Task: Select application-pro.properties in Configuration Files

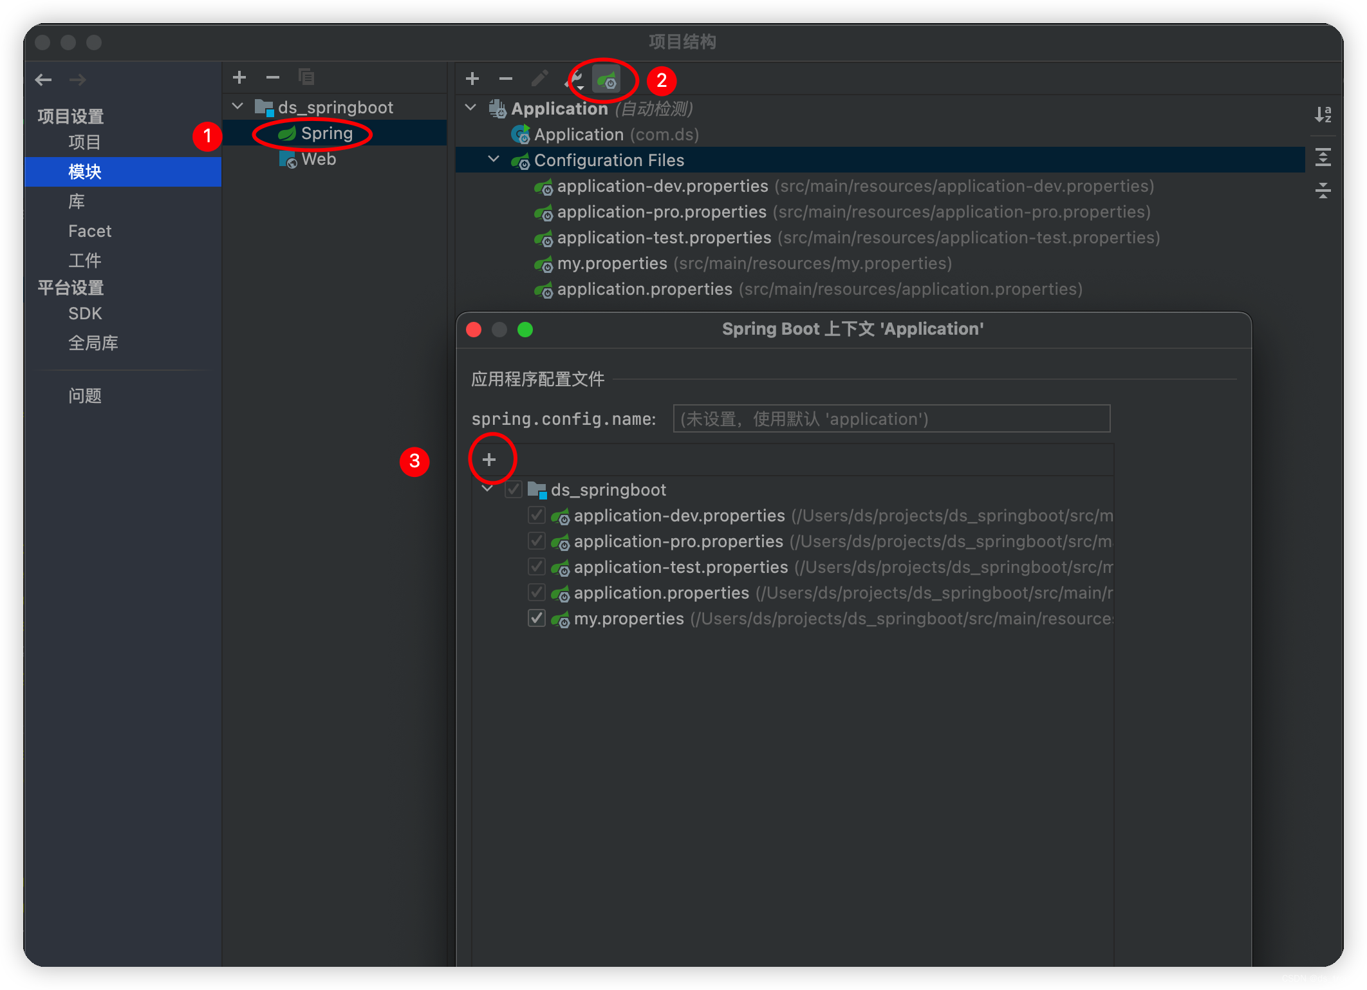Action: point(842,212)
